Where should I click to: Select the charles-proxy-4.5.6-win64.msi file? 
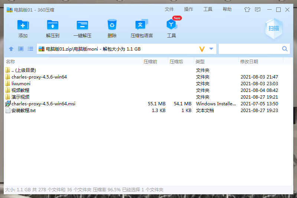[x=43, y=104]
